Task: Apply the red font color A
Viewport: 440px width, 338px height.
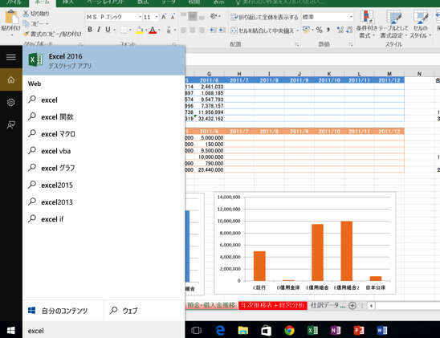Action: click(x=153, y=30)
